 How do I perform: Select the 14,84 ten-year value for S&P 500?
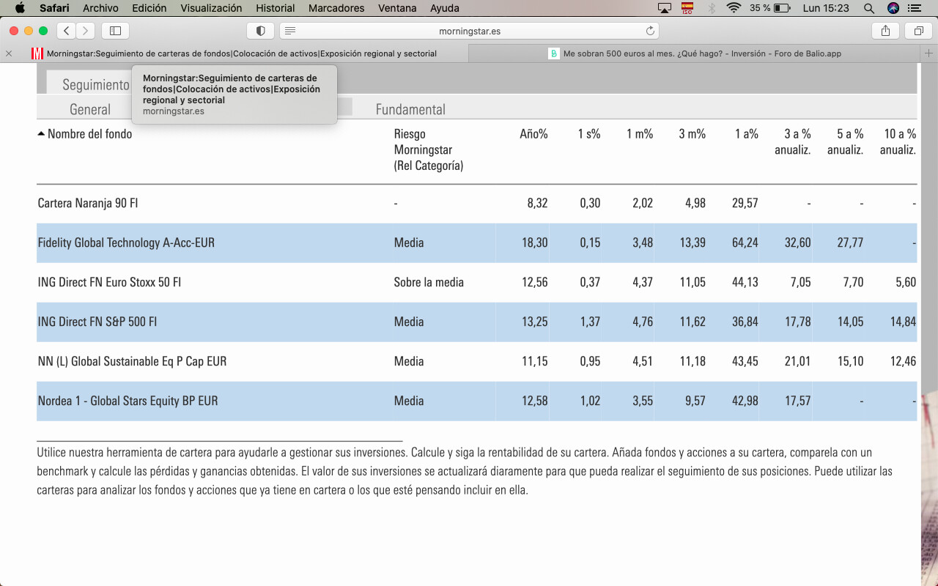[903, 322]
